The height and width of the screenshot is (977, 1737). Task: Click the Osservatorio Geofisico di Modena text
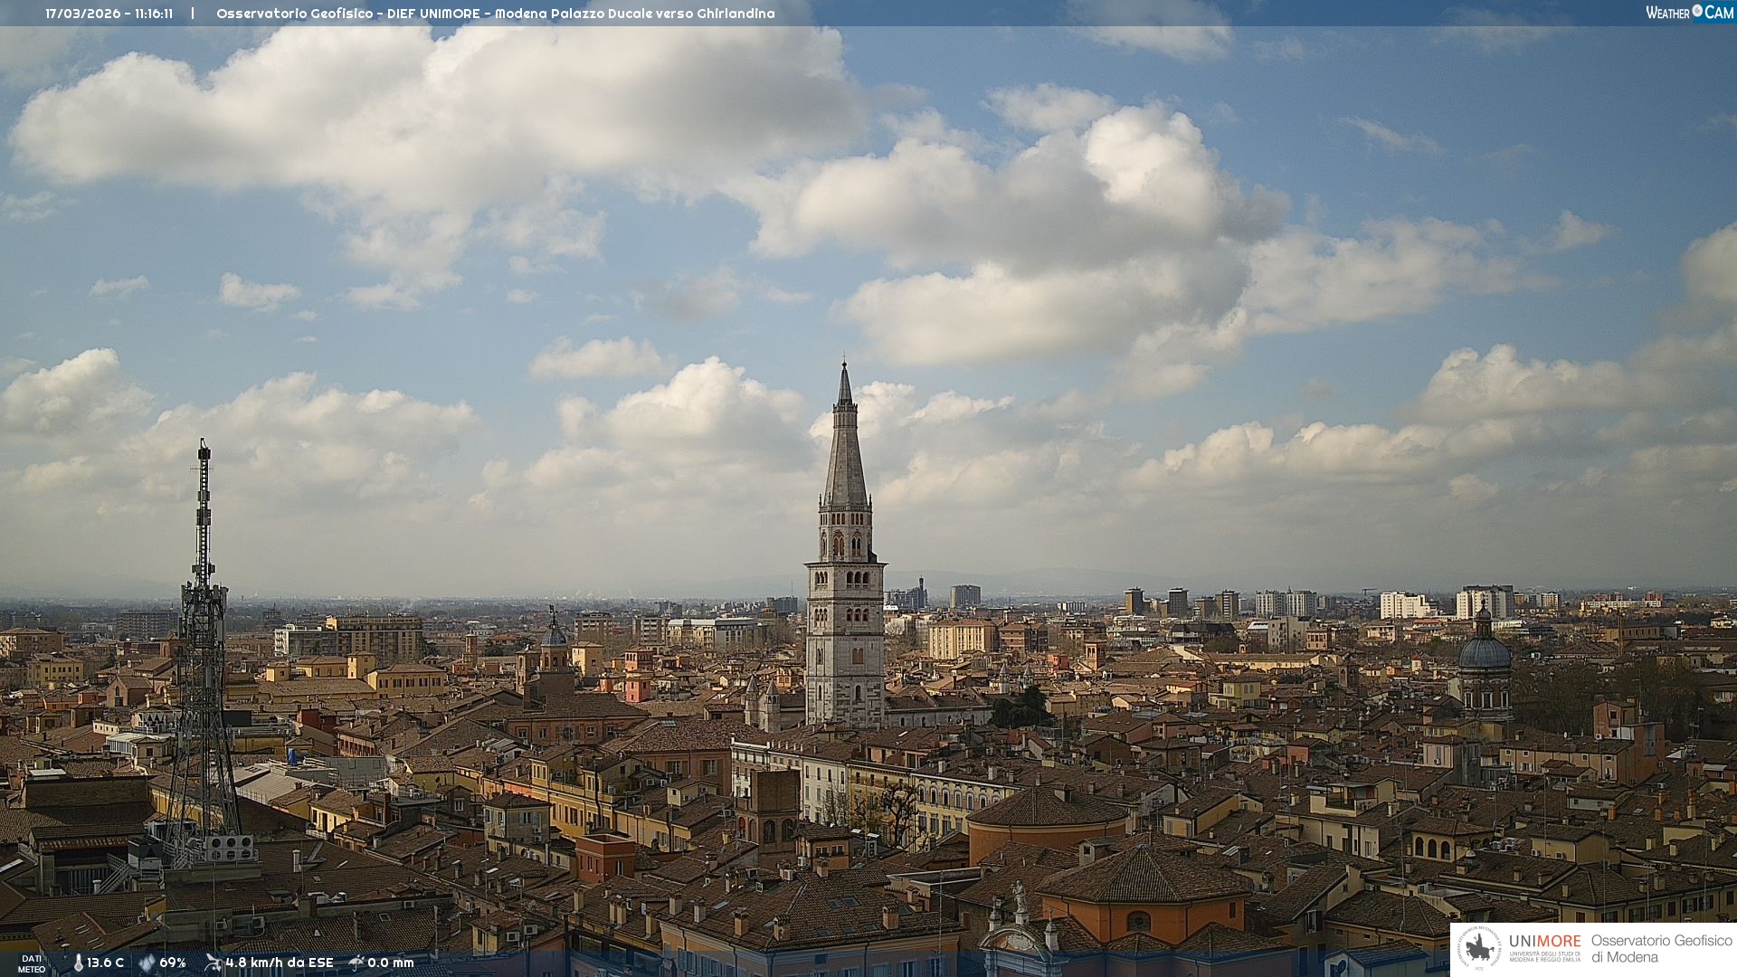[x=1661, y=948]
